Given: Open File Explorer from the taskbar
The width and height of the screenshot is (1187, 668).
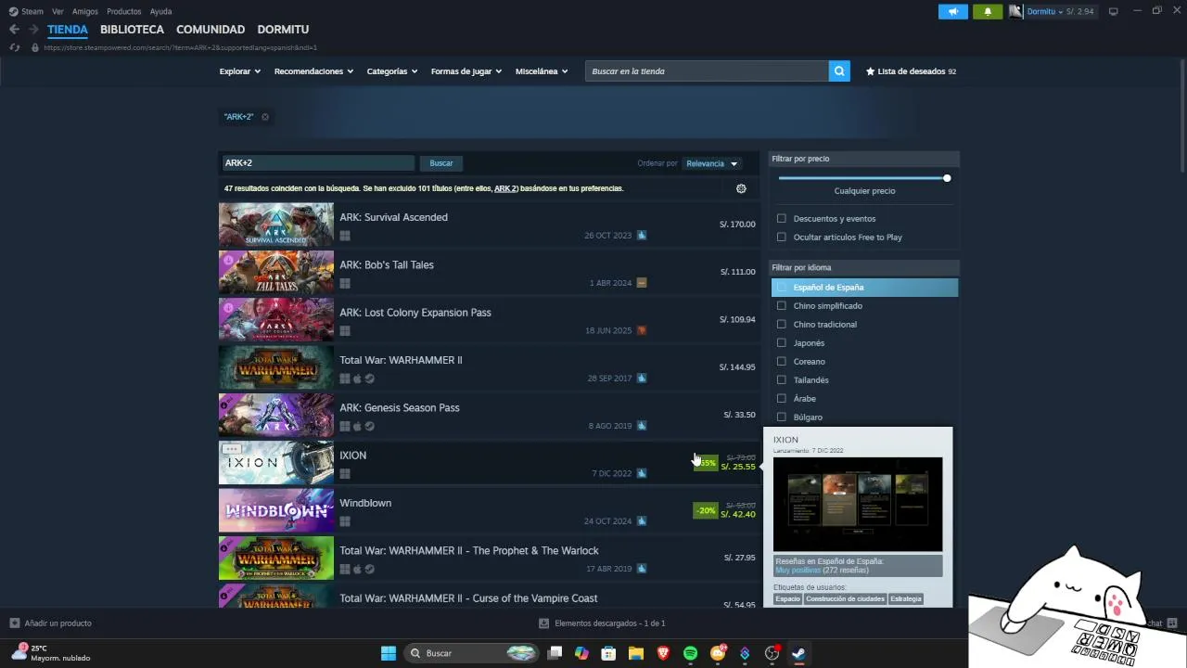Looking at the screenshot, I should [636, 653].
